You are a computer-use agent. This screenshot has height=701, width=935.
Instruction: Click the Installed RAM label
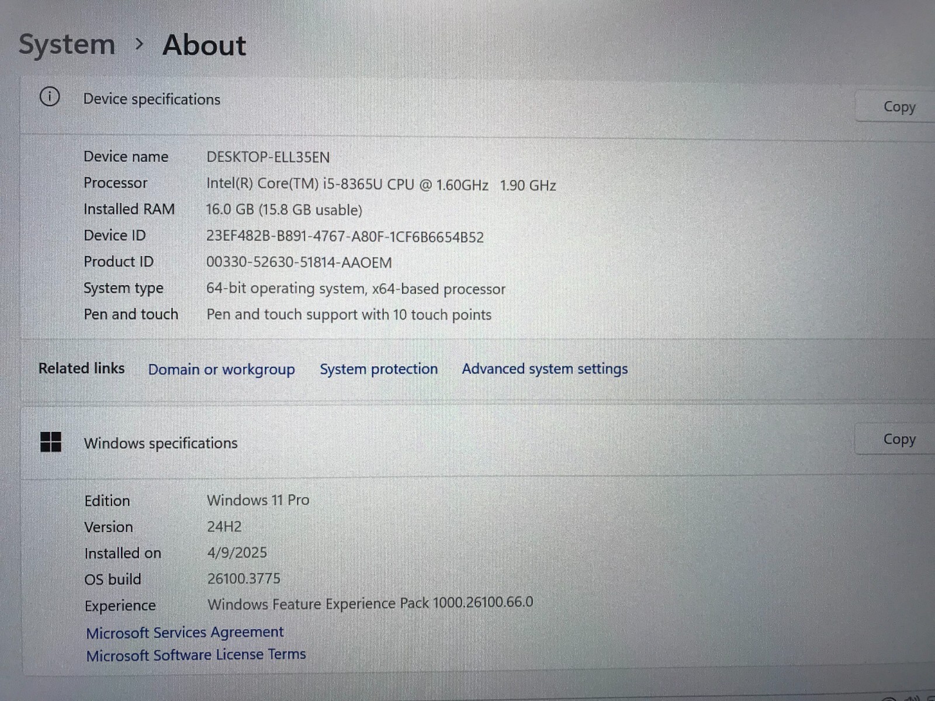coord(129,209)
